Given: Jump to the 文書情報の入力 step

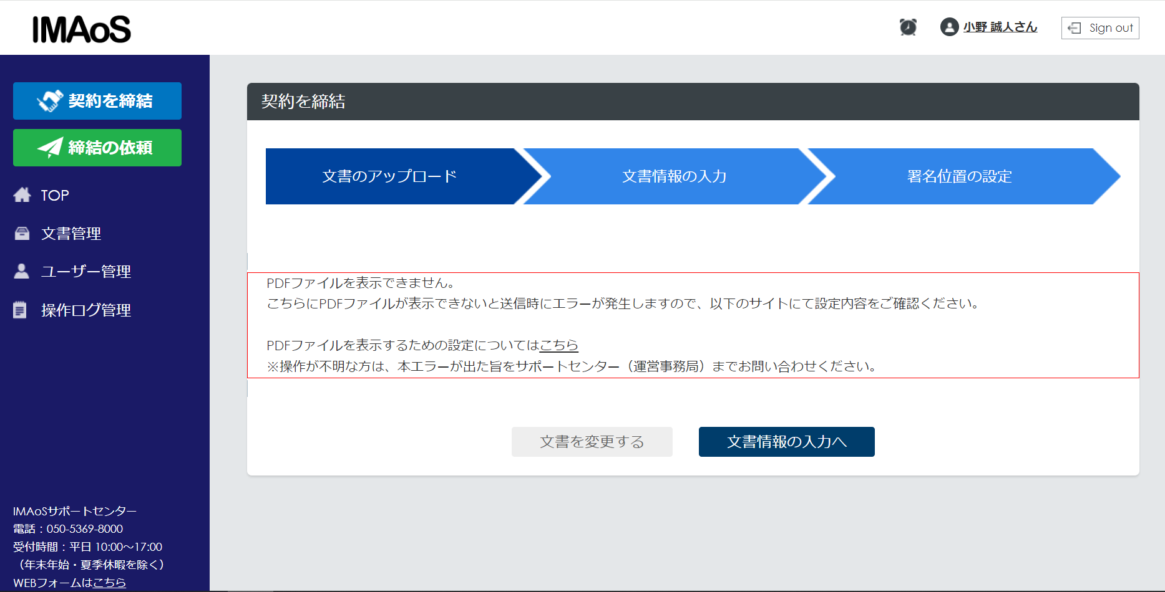Looking at the screenshot, I should (674, 176).
